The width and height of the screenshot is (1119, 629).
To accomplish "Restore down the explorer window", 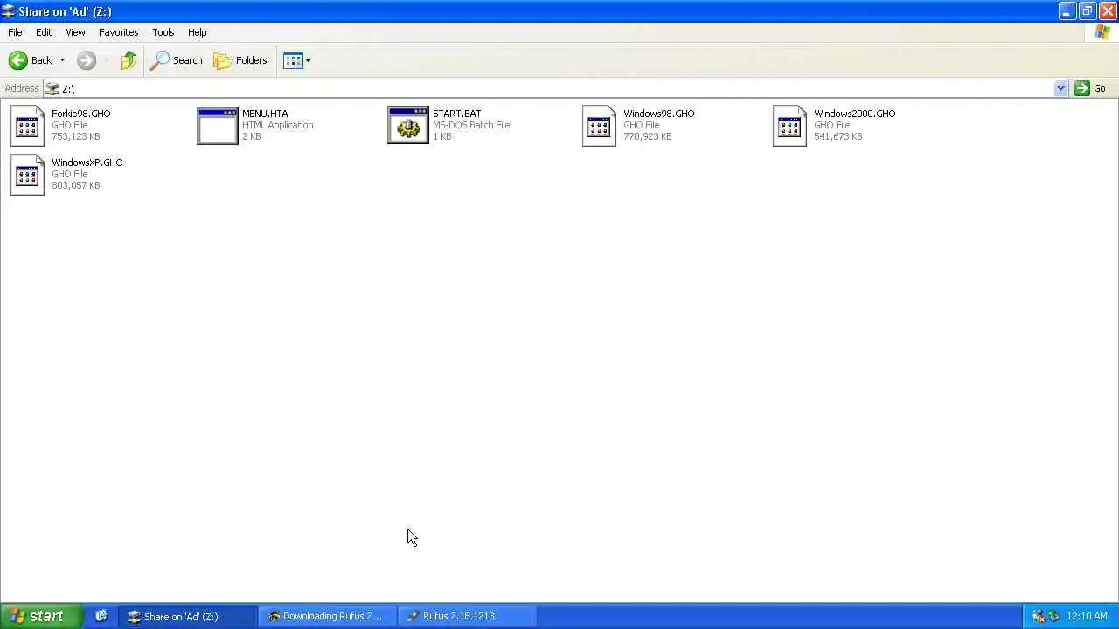I will (x=1087, y=11).
